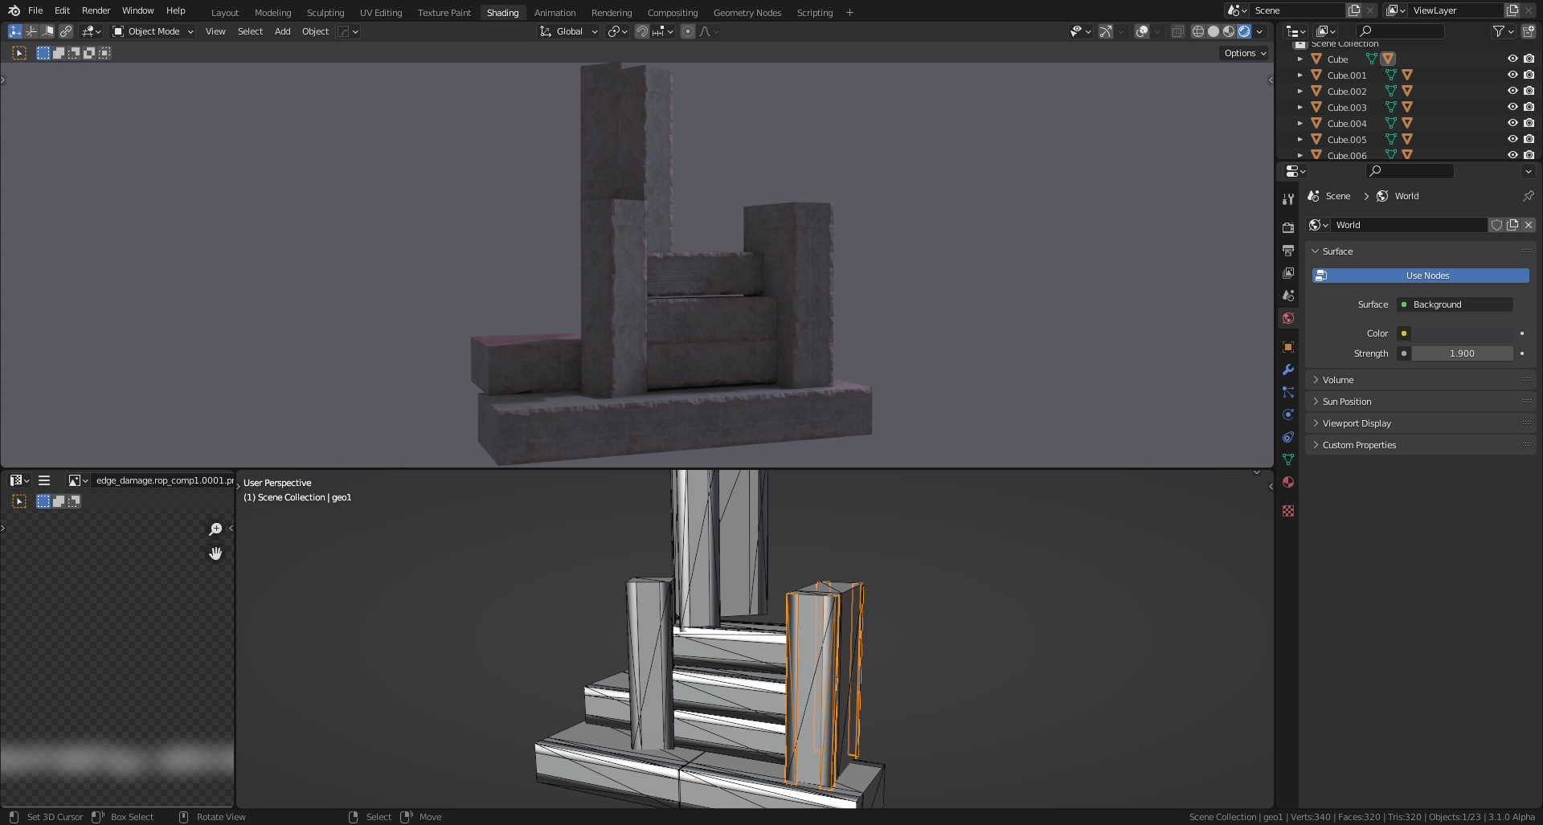Disable Cube.004 in renders via camera icon
1543x825 pixels.
(x=1529, y=123)
